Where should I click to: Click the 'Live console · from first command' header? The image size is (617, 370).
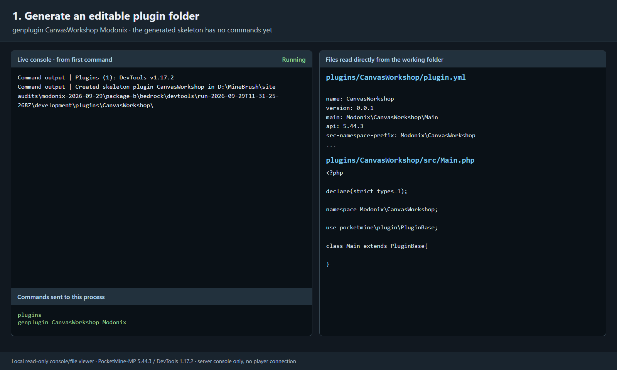click(x=65, y=59)
